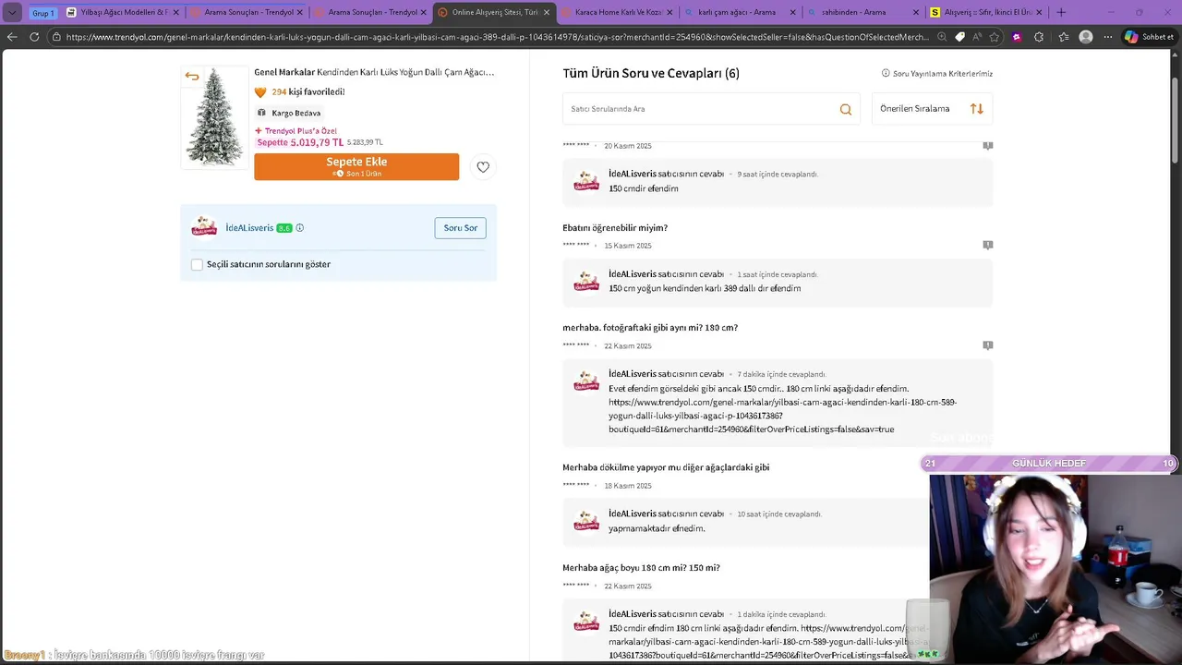This screenshot has height=665, width=1182.
Task: Open the browser three-dot settings menu
Action: pyautogui.click(x=1108, y=37)
